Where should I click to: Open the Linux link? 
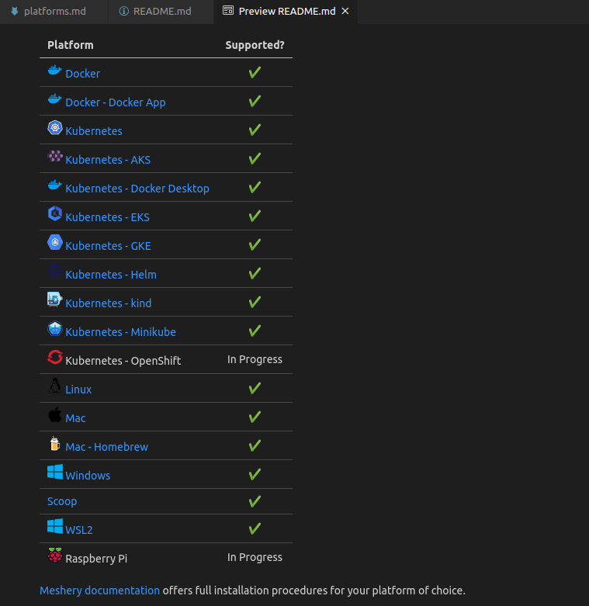tap(78, 390)
